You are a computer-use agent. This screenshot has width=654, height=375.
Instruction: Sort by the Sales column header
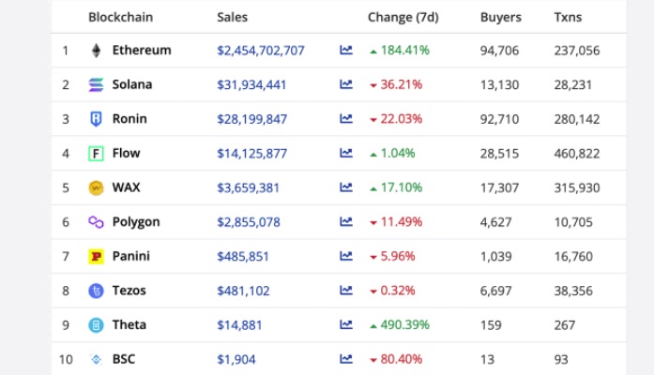tap(233, 17)
